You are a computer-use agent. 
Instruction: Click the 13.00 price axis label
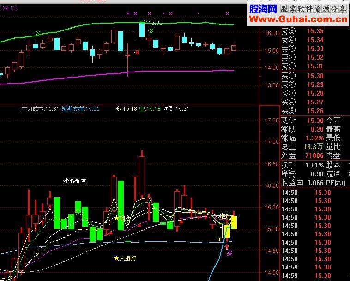coord(272,85)
